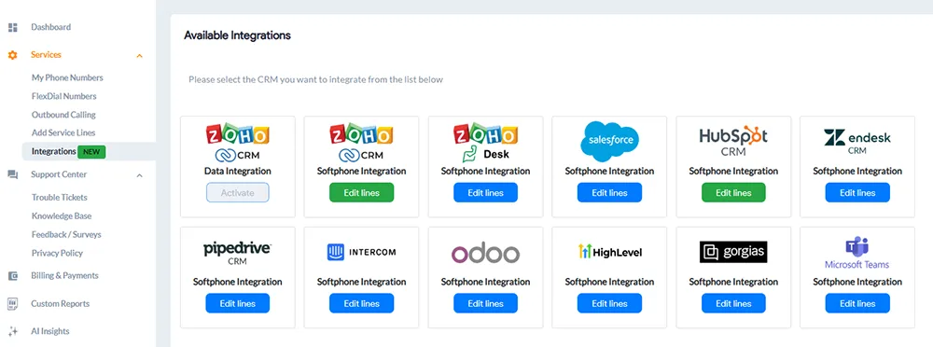Click the Pipedrive CRM logo
This screenshot has height=347, width=933.
point(237,253)
